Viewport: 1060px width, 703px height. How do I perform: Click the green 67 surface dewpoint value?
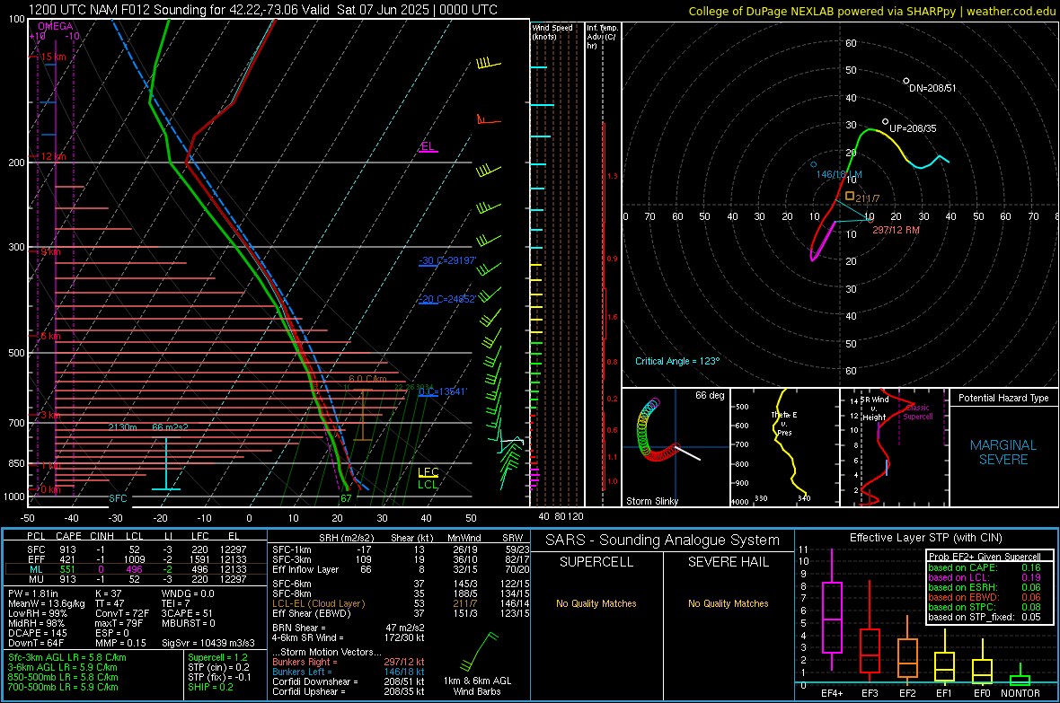[346, 498]
